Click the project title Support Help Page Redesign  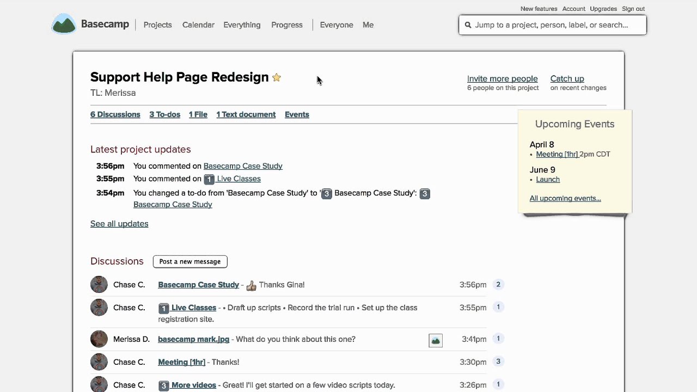[180, 77]
